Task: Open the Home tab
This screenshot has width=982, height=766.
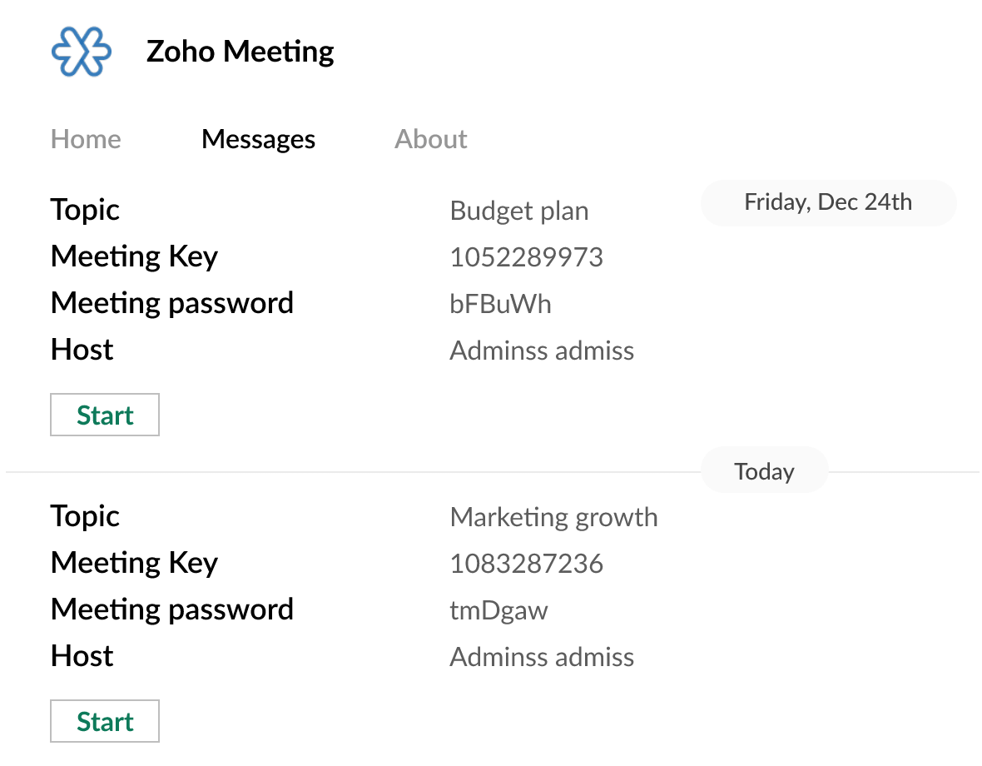Action: 85,139
